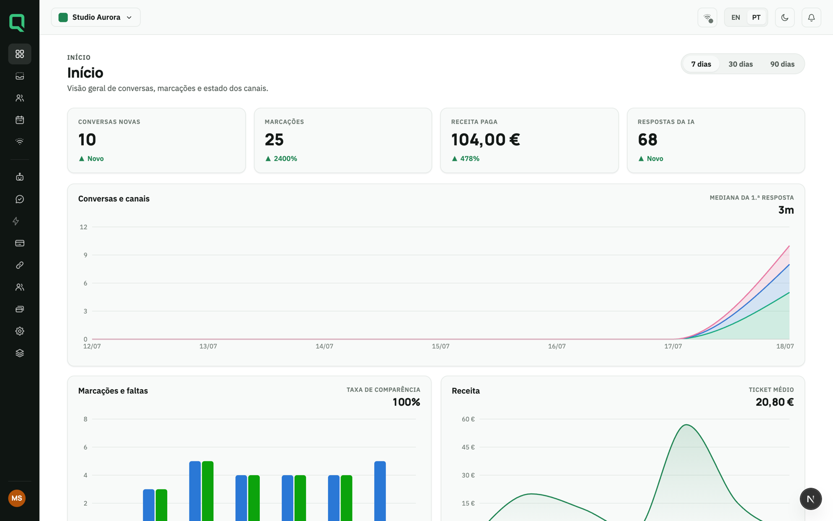Open the MS user avatar menu
Image resolution: width=833 pixels, height=521 pixels.
[x=17, y=498]
